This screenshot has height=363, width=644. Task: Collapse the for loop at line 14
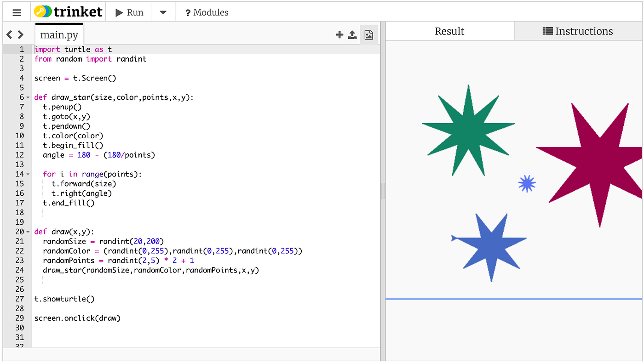29,174
